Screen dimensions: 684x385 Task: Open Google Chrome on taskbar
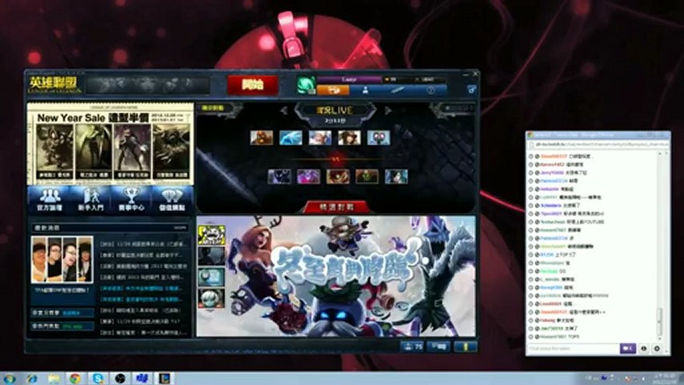(x=75, y=379)
